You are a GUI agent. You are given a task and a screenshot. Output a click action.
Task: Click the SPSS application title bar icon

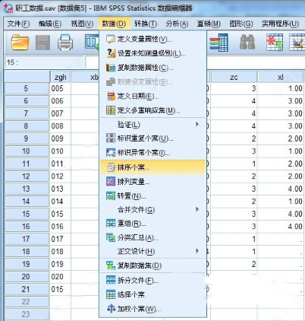(x=8, y=8)
